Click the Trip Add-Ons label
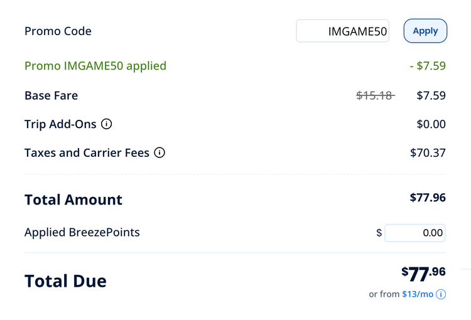471x320 pixels. point(60,124)
